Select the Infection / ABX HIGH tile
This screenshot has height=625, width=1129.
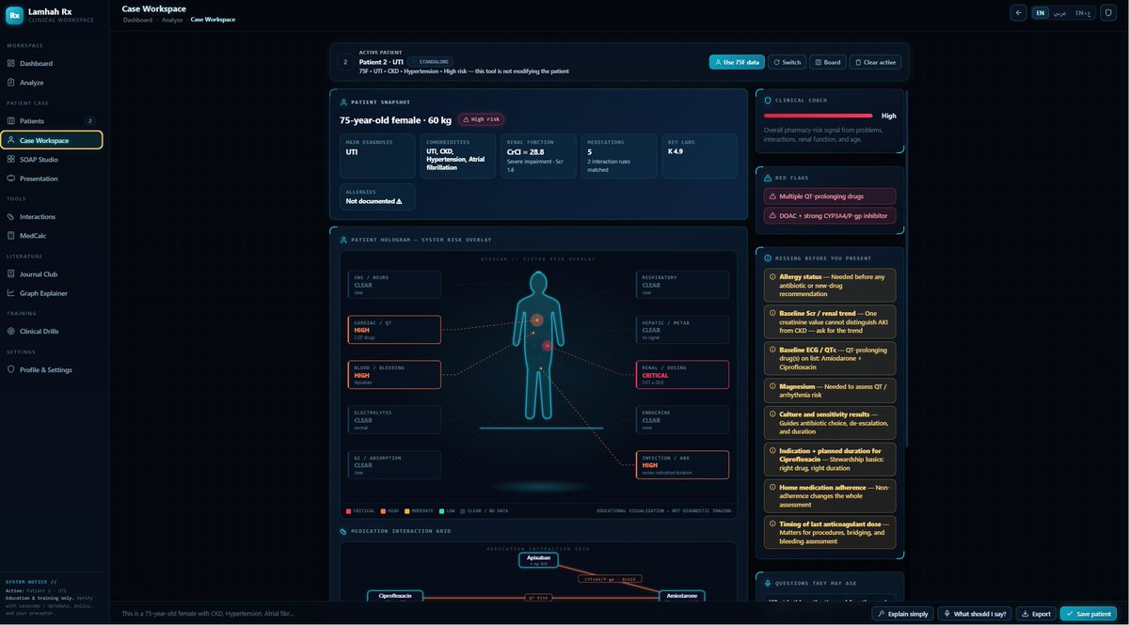coord(682,465)
